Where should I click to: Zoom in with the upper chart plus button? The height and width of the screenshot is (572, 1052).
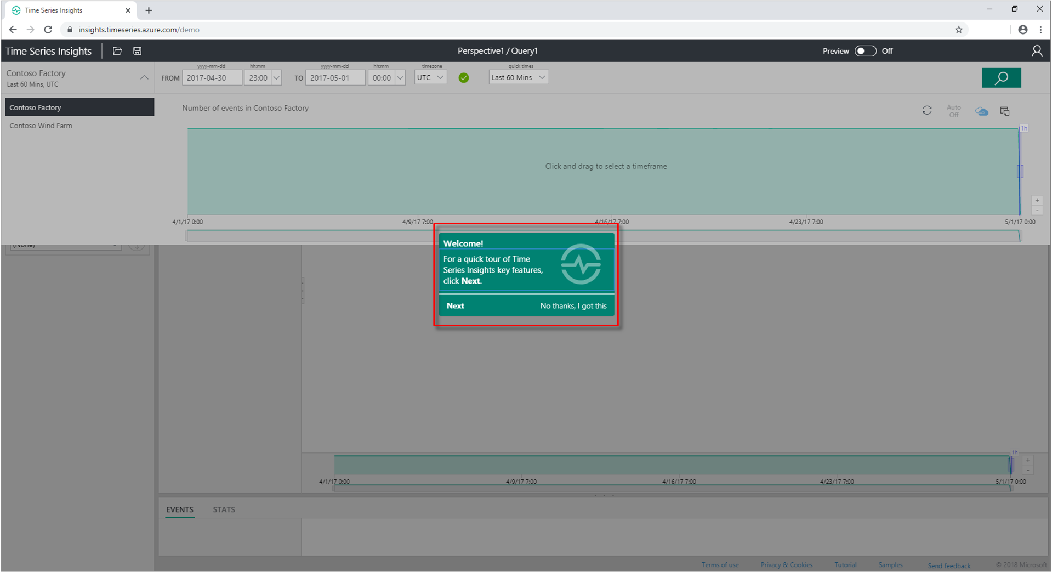1037,201
